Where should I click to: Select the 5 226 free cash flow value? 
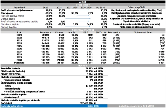[161, 60]
